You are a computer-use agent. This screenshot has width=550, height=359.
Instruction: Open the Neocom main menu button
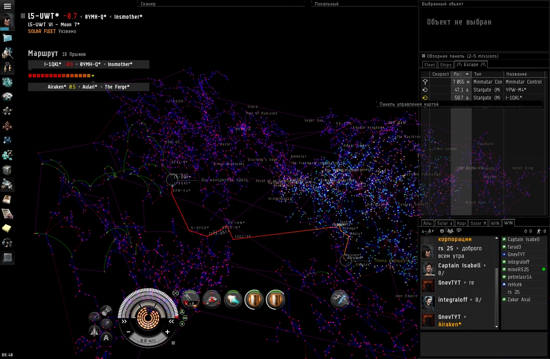[7, 6]
